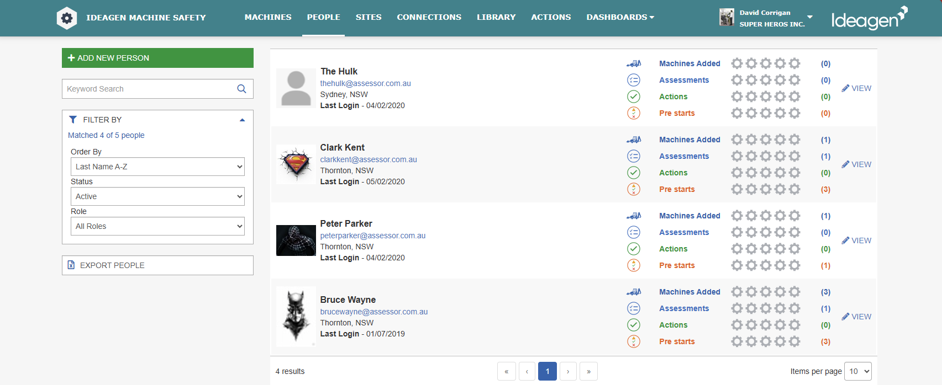This screenshot has height=385, width=942.
Task: Click the Ideagen brand logo
Action: coord(870,18)
